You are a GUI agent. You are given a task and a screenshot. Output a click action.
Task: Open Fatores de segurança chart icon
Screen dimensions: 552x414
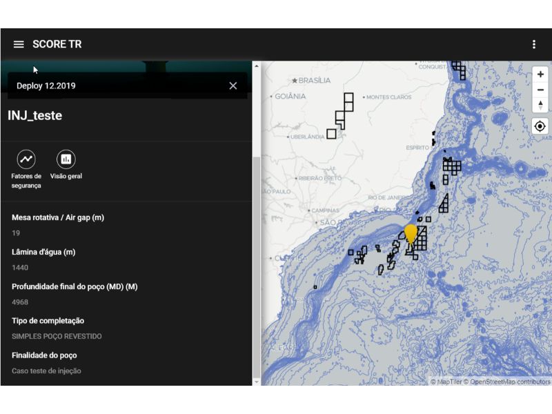tap(26, 159)
